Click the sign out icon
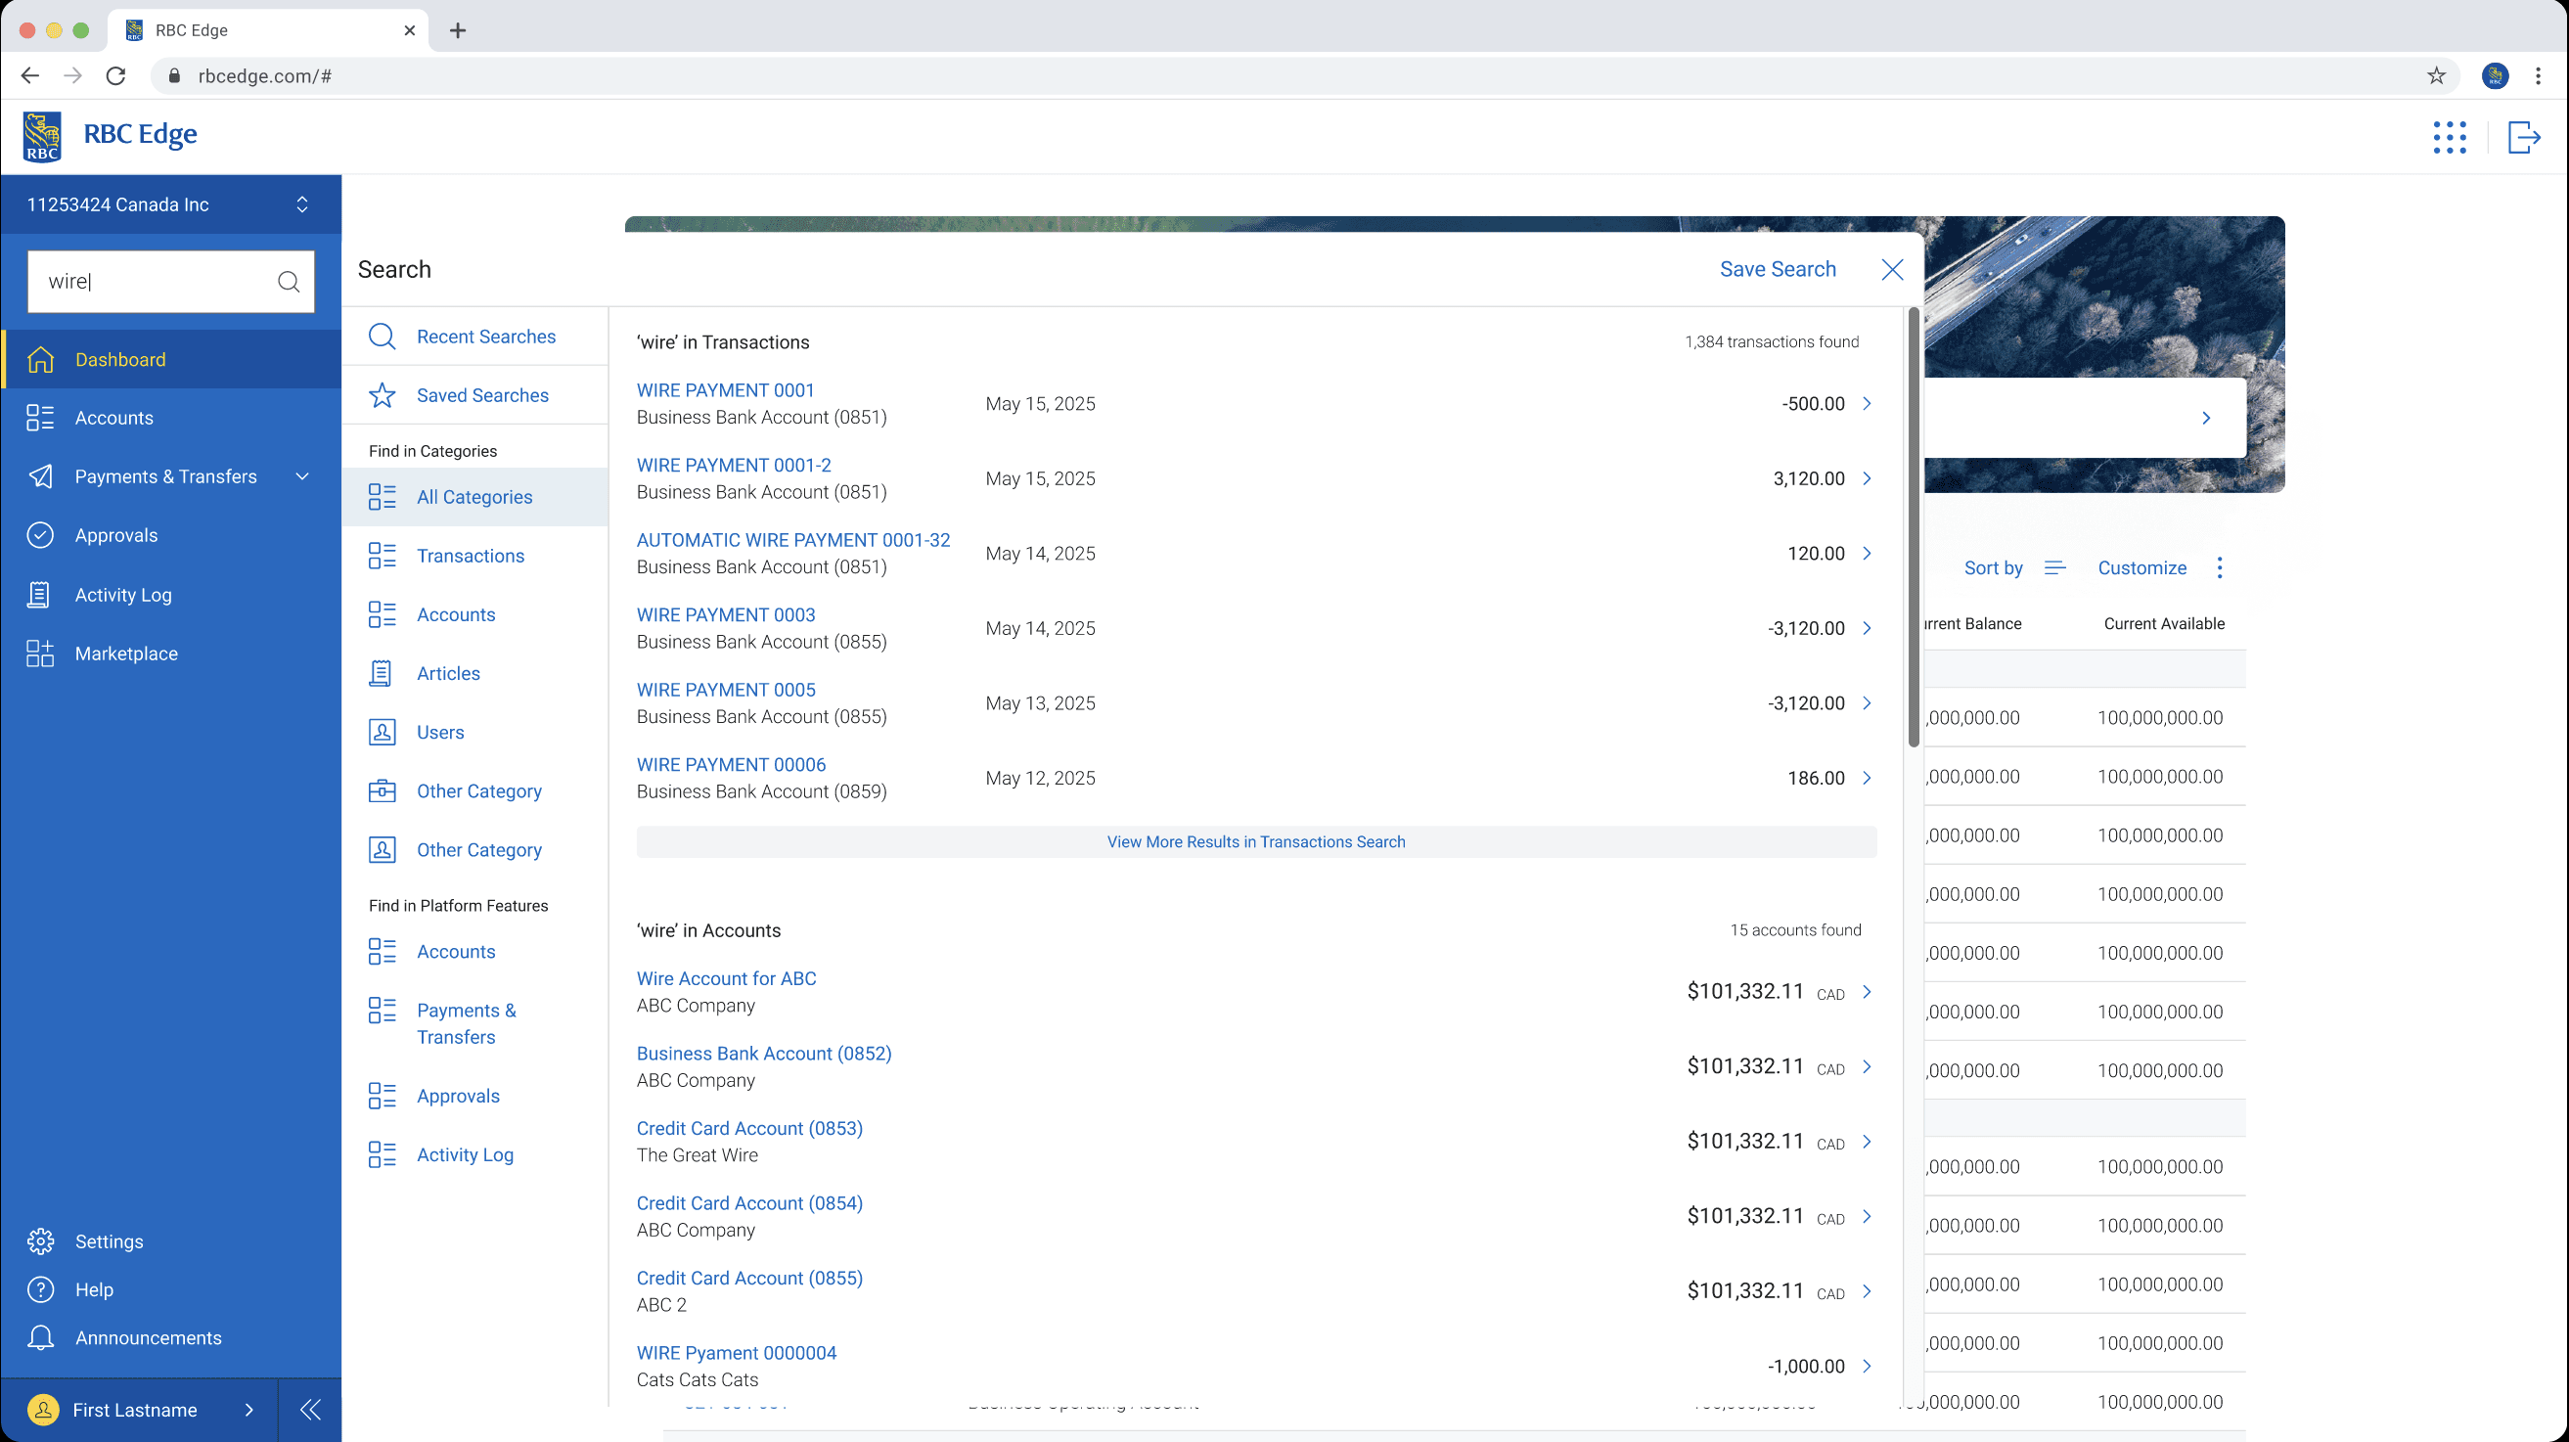The height and width of the screenshot is (1442, 2569). (2523, 138)
